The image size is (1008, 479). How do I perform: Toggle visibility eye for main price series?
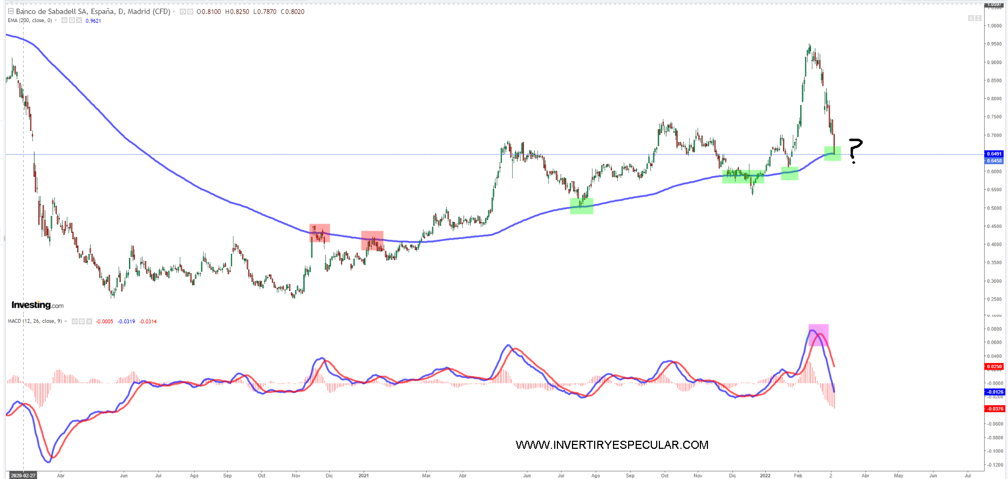tap(182, 12)
